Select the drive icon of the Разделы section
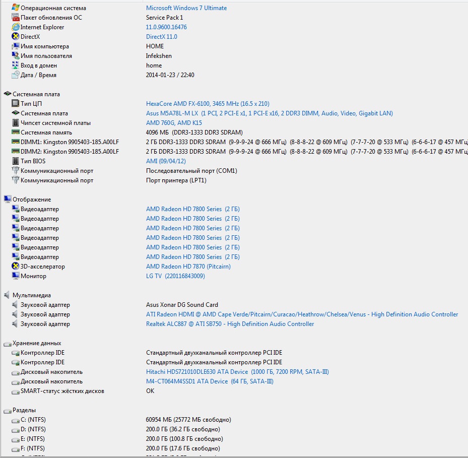Image resolution: width=468 pixels, height=458 pixels. (x=8, y=411)
